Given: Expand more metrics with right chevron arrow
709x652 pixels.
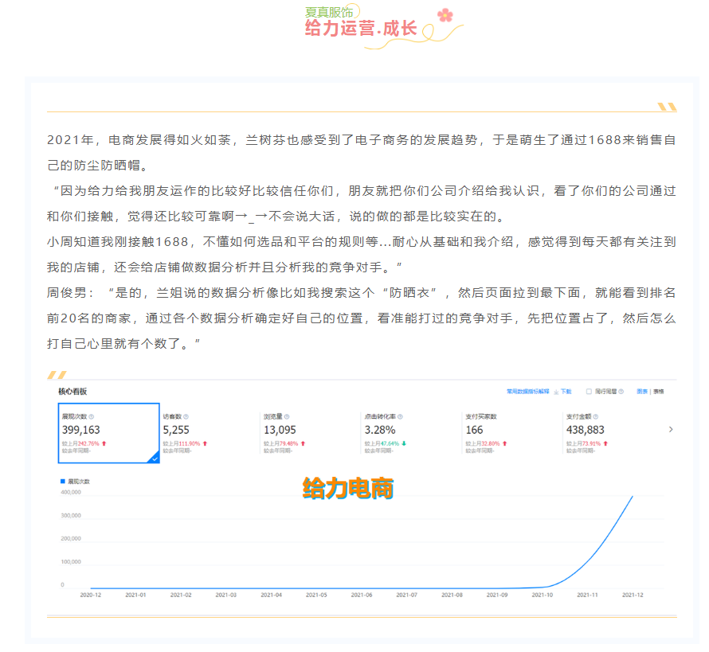Looking at the screenshot, I should click(x=670, y=430).
